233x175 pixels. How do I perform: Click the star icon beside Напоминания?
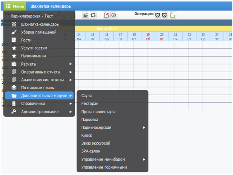coord(14,56)
